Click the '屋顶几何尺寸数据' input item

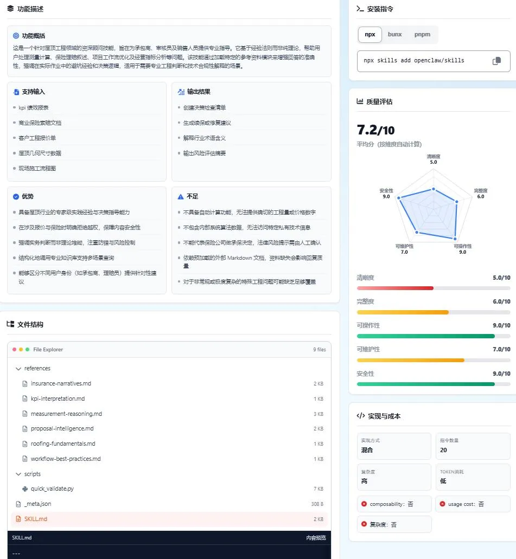point(40,153)
